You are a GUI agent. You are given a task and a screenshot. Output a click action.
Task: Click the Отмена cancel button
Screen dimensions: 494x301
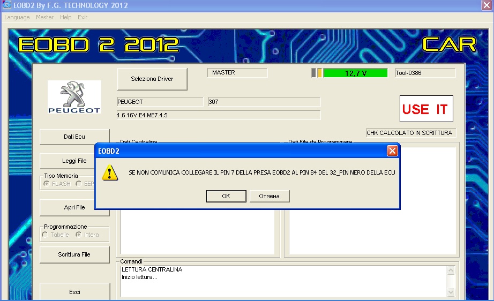point(270,196)
